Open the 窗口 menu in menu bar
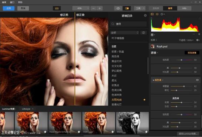 point(12,2)
